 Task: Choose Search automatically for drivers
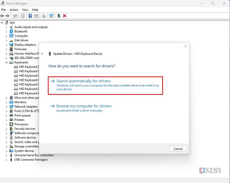click(x=105, y=85)
